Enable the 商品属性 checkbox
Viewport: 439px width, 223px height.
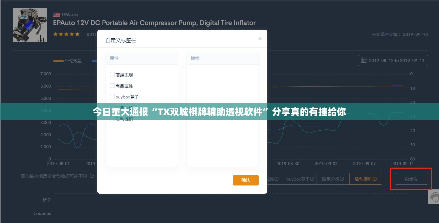point(112,86)
